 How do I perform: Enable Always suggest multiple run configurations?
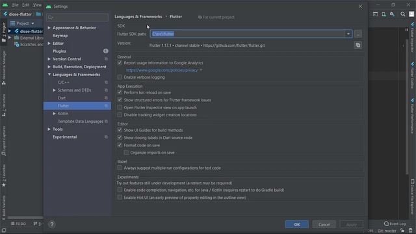click(x=120, y=168)
